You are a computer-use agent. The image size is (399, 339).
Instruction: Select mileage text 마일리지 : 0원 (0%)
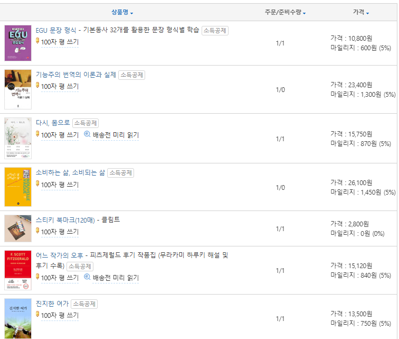pos(357,233)
